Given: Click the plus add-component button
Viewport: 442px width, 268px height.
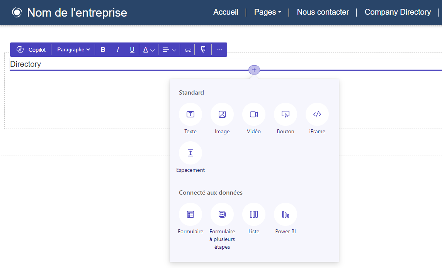Looking at the screenshot, I should click(254, 70).
